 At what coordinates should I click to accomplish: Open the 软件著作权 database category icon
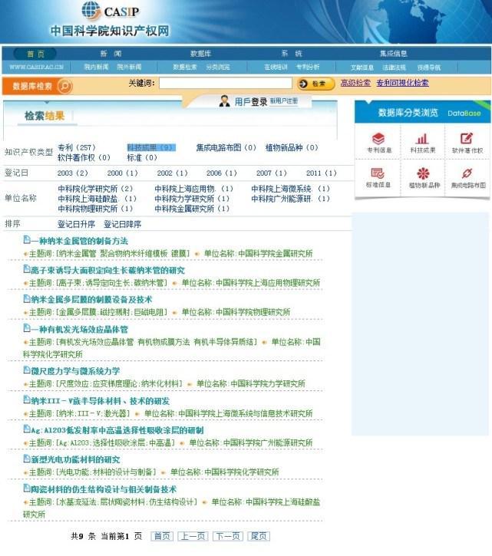click(467, 139)
